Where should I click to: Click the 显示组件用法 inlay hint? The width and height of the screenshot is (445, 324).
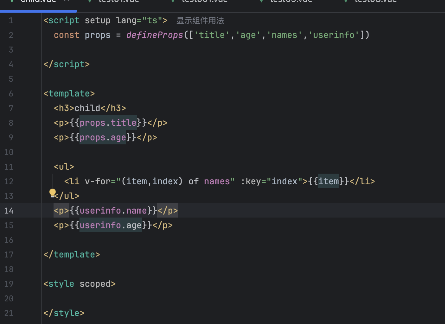coord(200,21)
